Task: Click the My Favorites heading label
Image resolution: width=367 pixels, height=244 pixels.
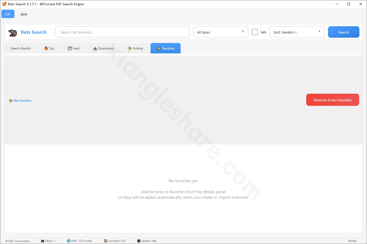Action: point(23,101)
